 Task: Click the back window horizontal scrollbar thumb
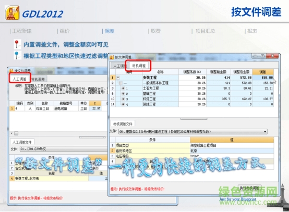(16, 133)
